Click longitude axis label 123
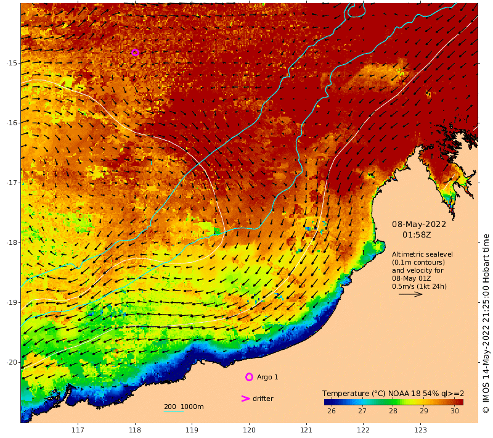The image size is (493, 438). tap(420, 430)
